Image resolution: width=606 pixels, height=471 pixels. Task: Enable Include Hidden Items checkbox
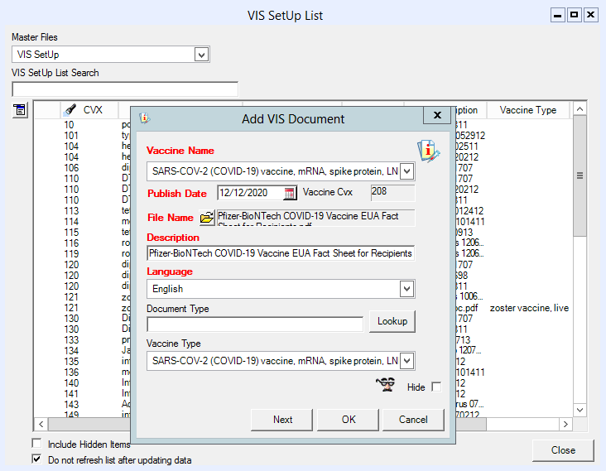pyautogui.click(x=36, y=443)
